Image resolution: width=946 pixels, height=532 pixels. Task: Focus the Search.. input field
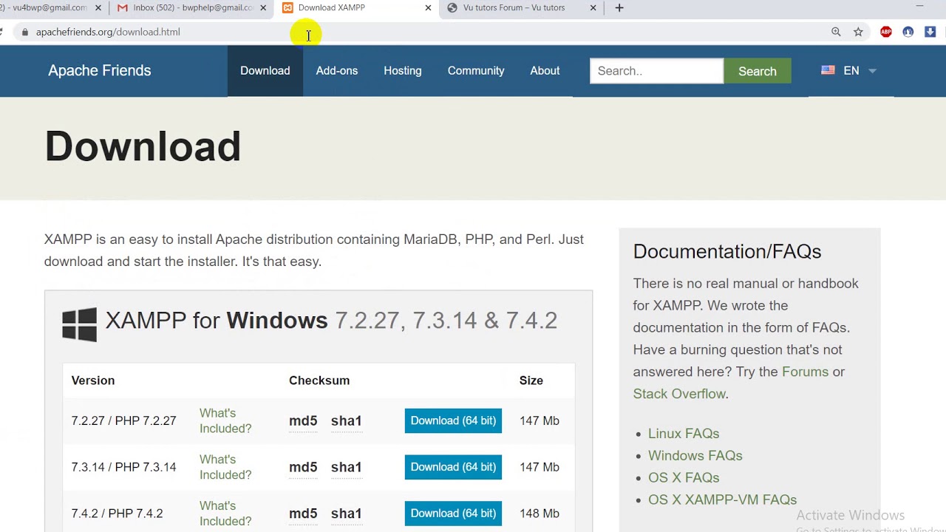click(x=656, y=71)
